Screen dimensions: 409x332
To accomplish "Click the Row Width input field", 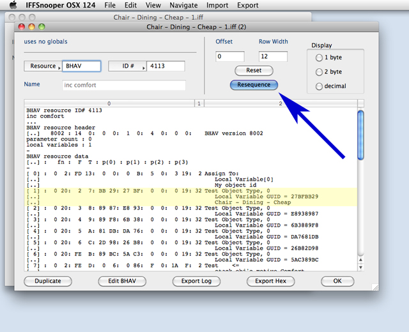I will point(273,57).
